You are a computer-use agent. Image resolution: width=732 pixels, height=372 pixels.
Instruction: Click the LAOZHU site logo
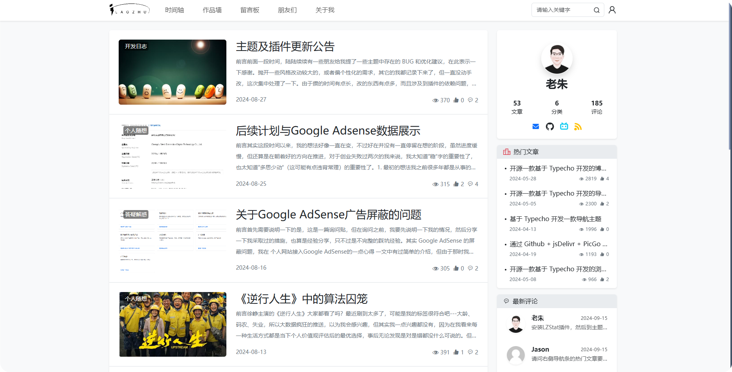point(129,10)
